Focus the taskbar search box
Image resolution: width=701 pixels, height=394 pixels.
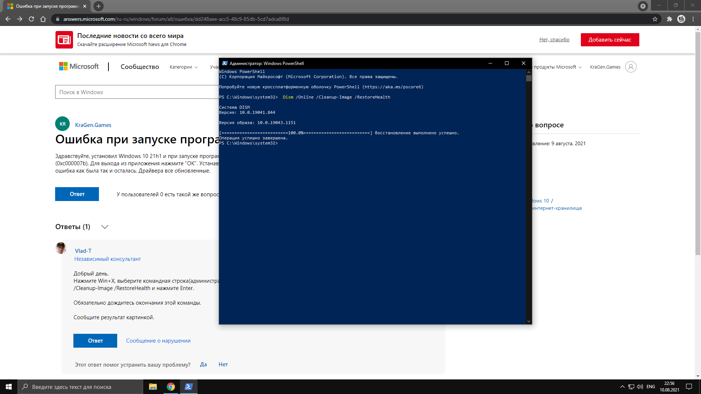coord(80,387)
